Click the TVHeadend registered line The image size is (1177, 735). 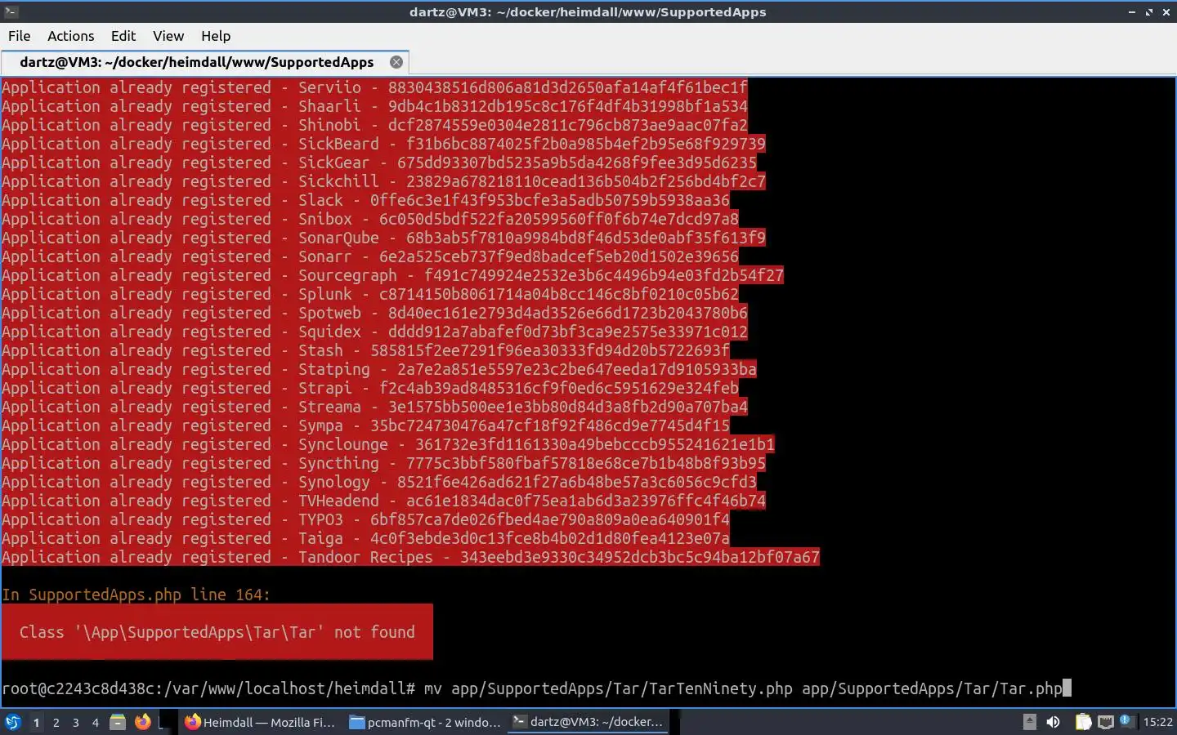pyautogui.click(x=383, y=501)
